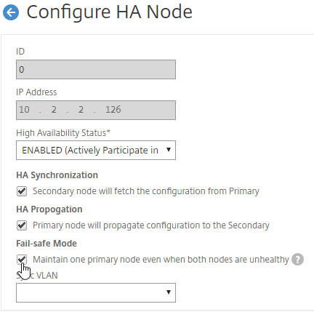Click the Fail-safe Mode help question icon
The height and width of the screenshot is (312, 314).
(x=297, y=260)
